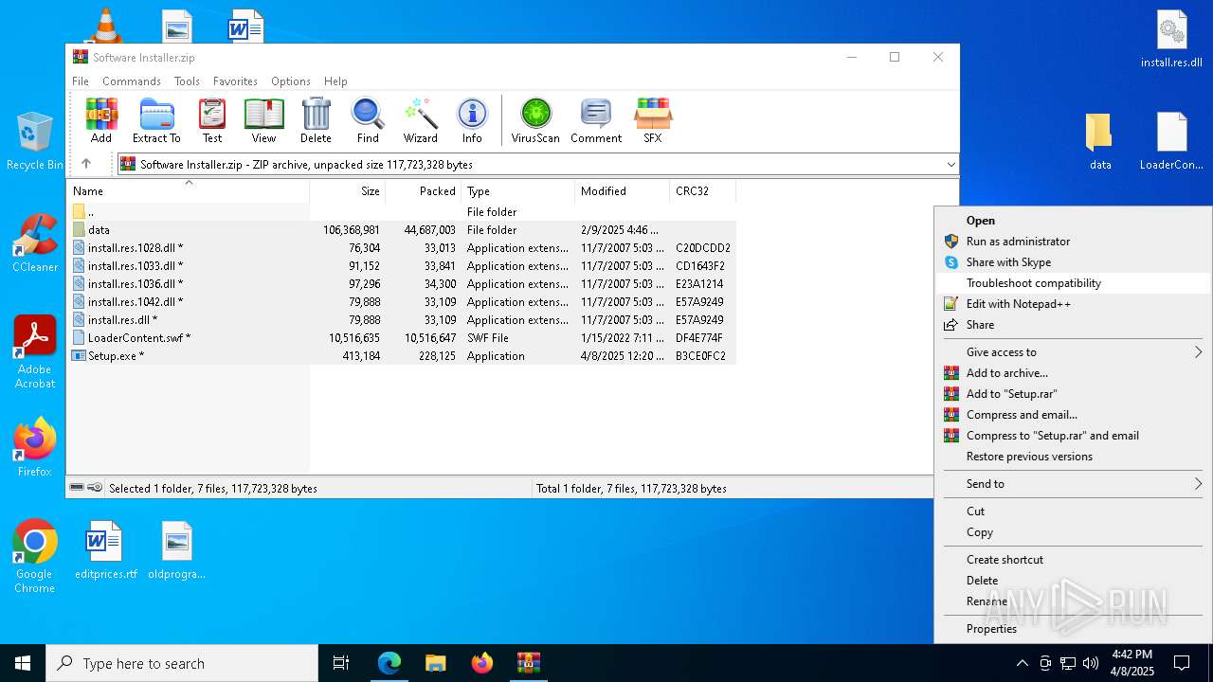Sort file list by Name column
The width and height of the screenshot is (1213, 682).
point(188,190)
